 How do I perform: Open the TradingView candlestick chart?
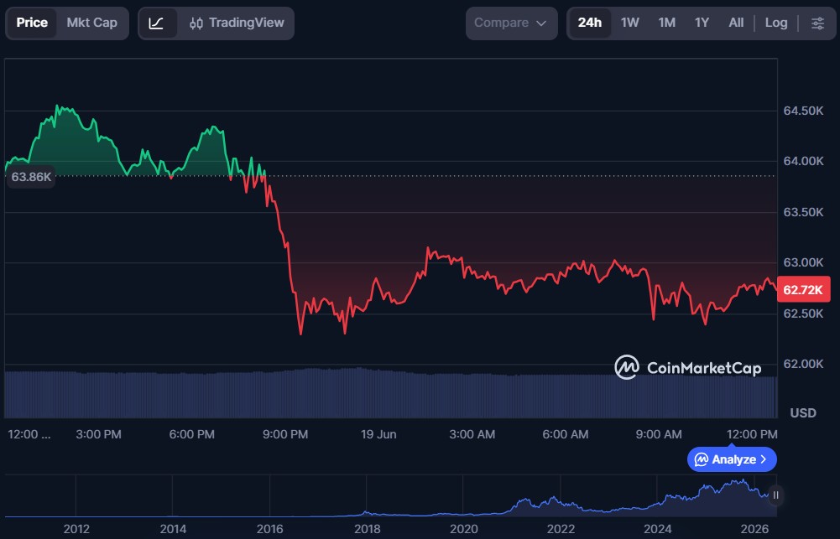(237, 23)
